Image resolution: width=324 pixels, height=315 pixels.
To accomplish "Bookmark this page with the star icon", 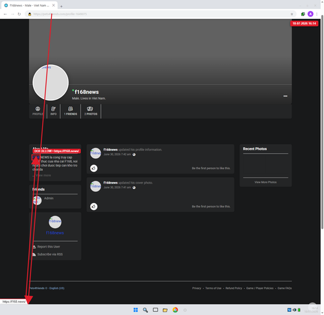I will 292,14.
